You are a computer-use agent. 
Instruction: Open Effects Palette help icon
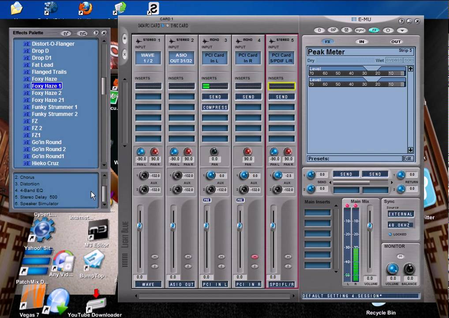click(x=96, y=33)
